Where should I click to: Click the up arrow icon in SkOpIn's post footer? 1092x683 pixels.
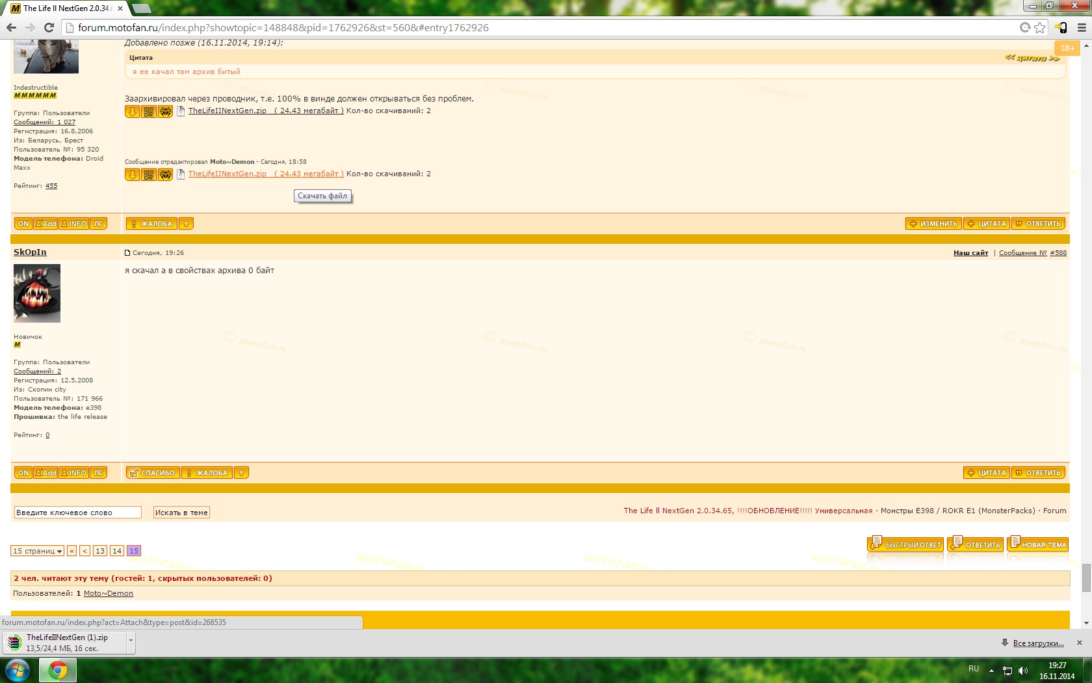coord(241,473)
